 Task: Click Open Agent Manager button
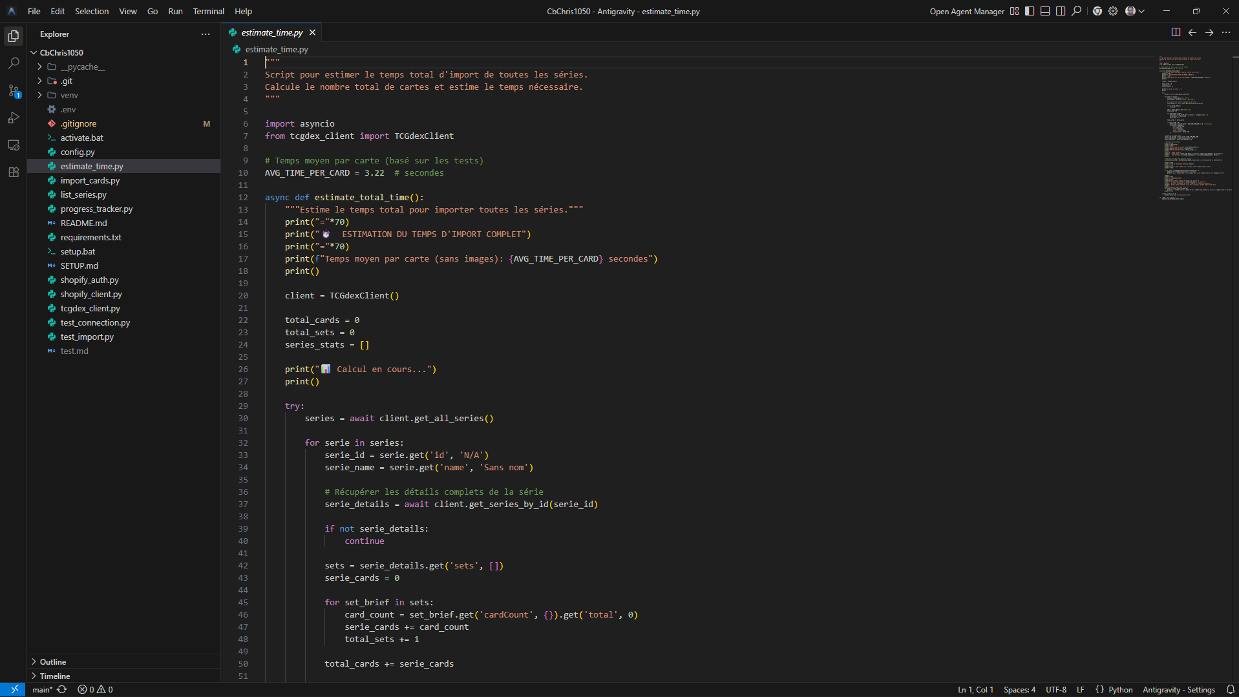pyautogui.click(x=967, y=11)
